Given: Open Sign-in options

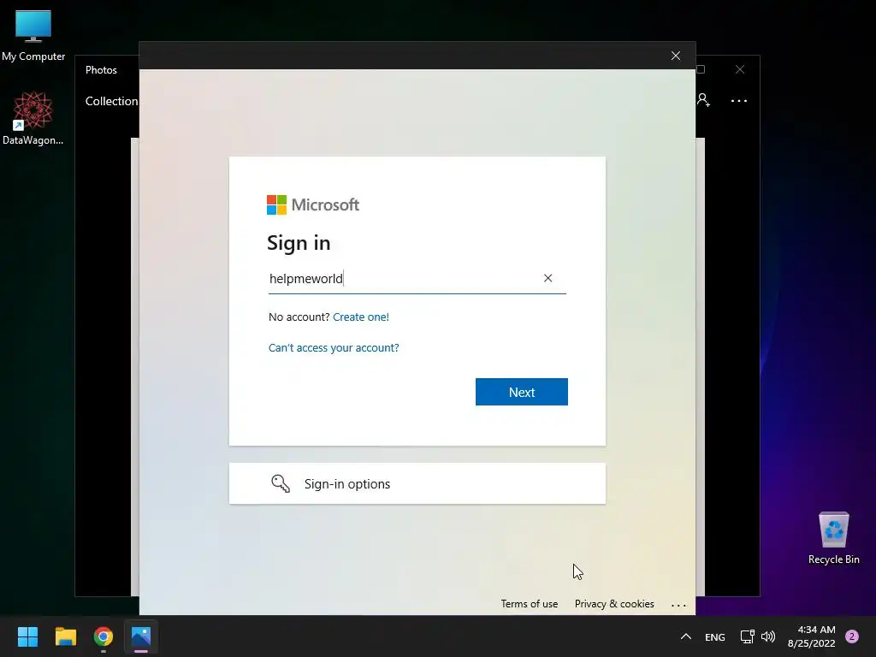Looking at the screenshot, I should pyautogui.click(x=417, y=483).
